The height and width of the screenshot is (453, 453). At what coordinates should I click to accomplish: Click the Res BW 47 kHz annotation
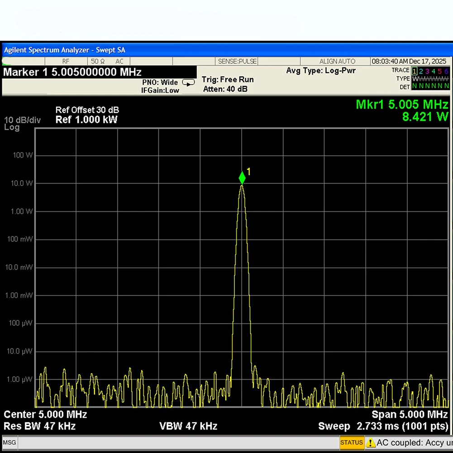[39, 426]
